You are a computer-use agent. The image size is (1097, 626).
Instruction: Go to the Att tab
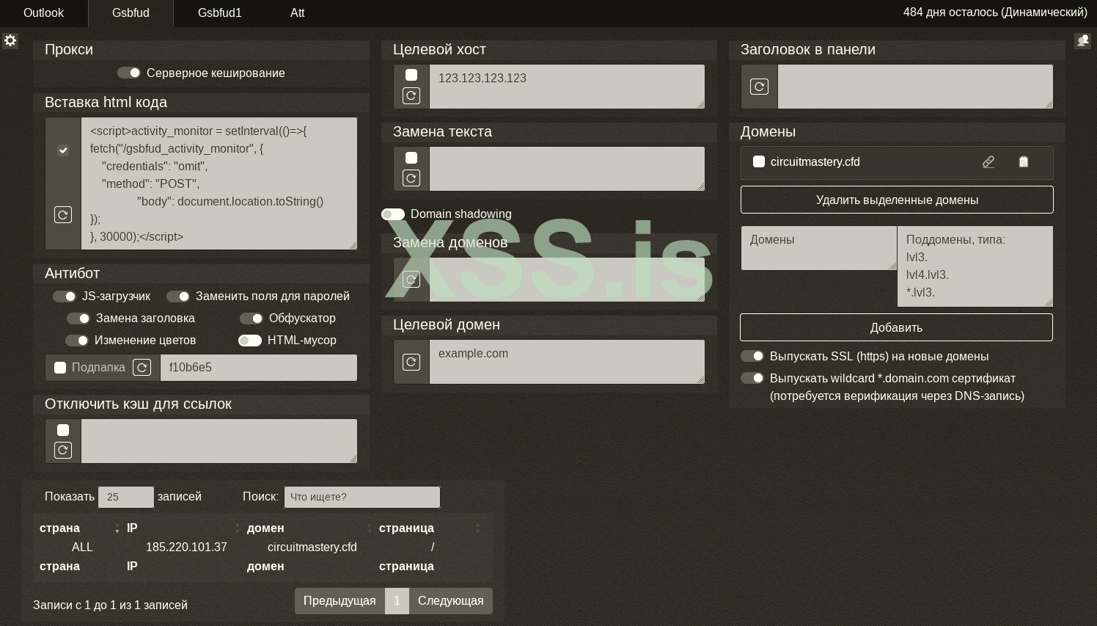pyautogui.click(x=297, y=13)
